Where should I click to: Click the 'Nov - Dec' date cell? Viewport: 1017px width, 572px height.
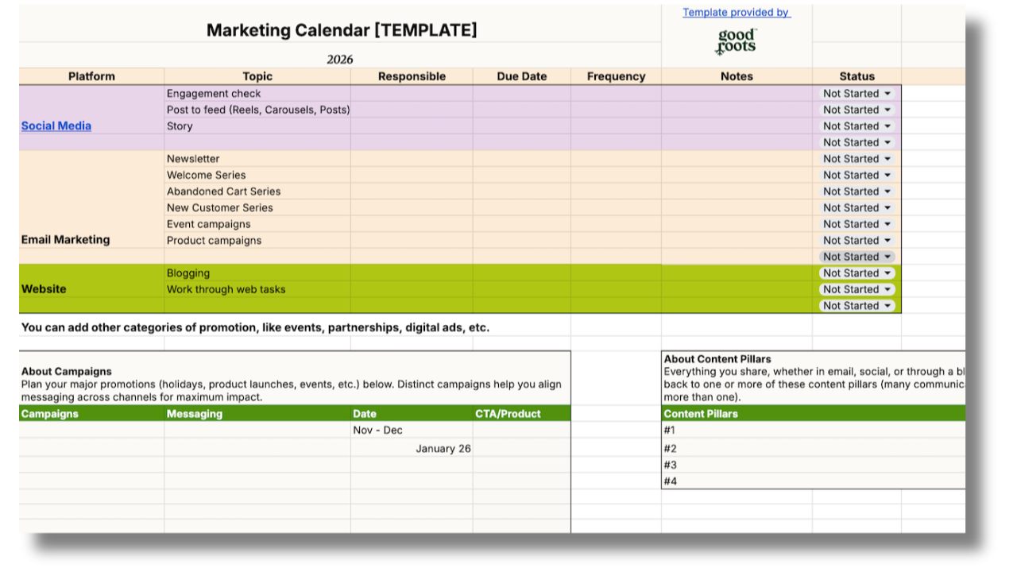411,430
